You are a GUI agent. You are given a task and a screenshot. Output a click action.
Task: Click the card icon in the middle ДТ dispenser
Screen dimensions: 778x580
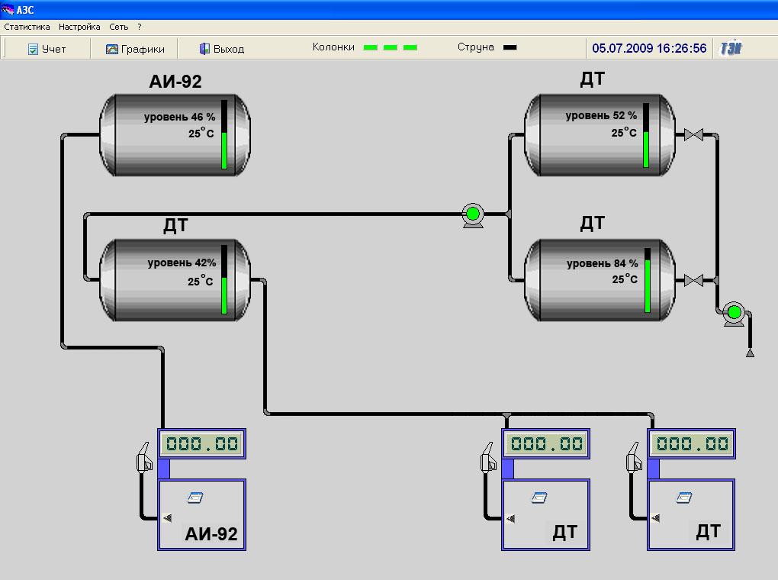pyautogui.click(x=539, y=498)
